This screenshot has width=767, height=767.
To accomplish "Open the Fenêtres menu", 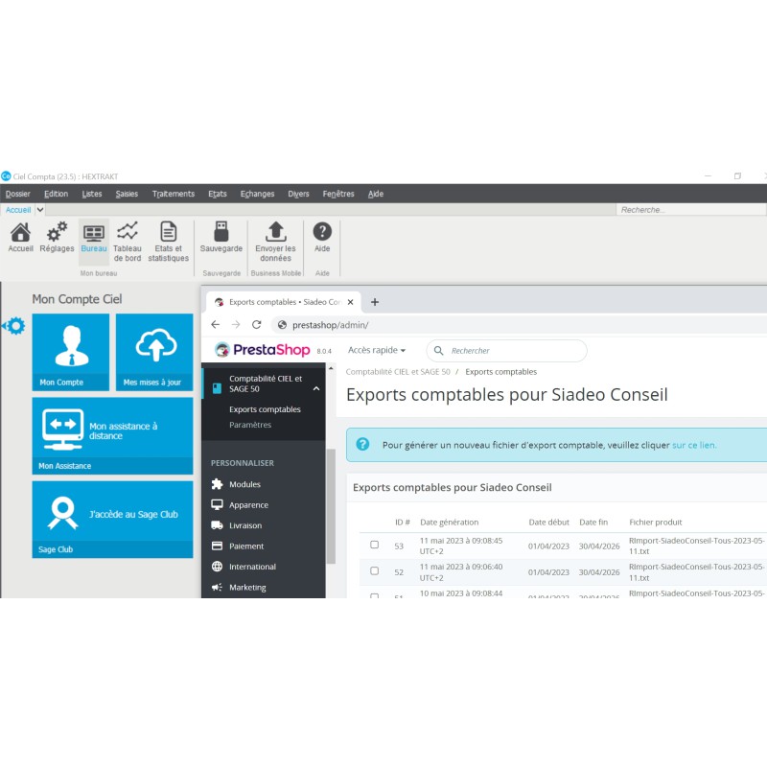I will coord(338,194).
